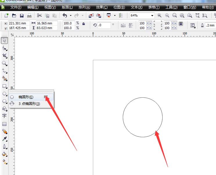Image resolution: width=216 pixels, height=175 pixels.
Task: Choose 椭圆形(E) from the flyout
Action: 31,97
